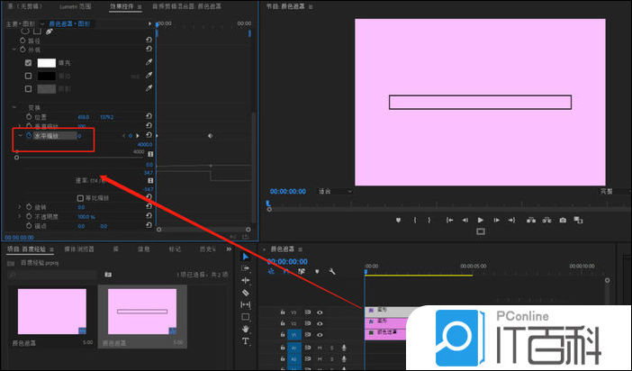This screenshot has width=632, height=371.
Task: Switch to the Lumetri 范围 tab
Action: pyautogui.click(x=75, y=6)
